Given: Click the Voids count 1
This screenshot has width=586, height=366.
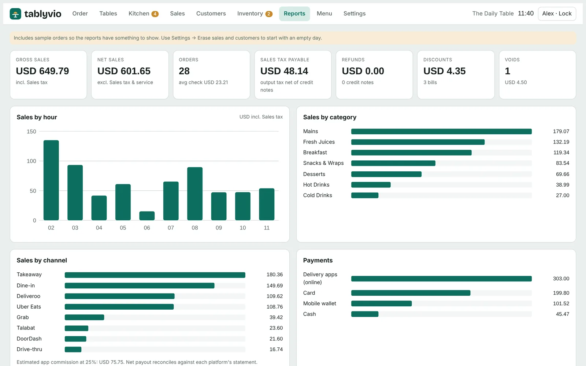Looking at the screenshot, I should point(508,71).
